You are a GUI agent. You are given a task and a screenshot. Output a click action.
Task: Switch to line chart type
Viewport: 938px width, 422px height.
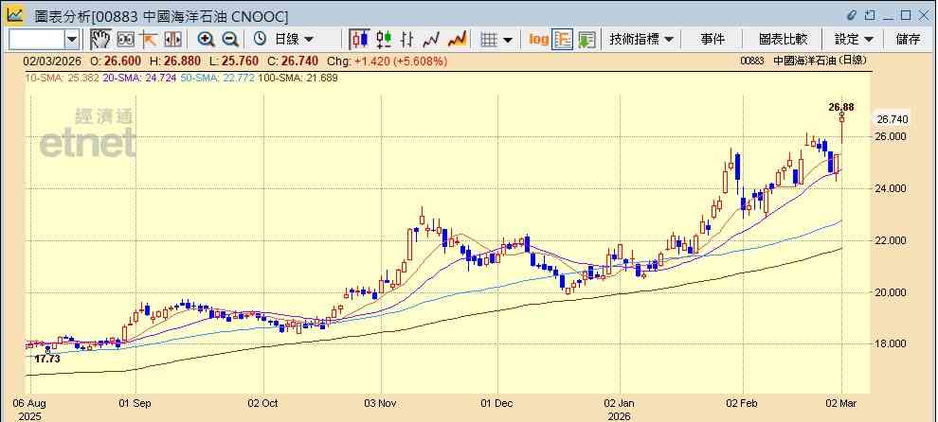click(x=431, y=40)
